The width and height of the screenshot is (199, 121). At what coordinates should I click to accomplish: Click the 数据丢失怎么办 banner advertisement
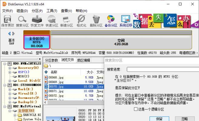click(166, 21)
